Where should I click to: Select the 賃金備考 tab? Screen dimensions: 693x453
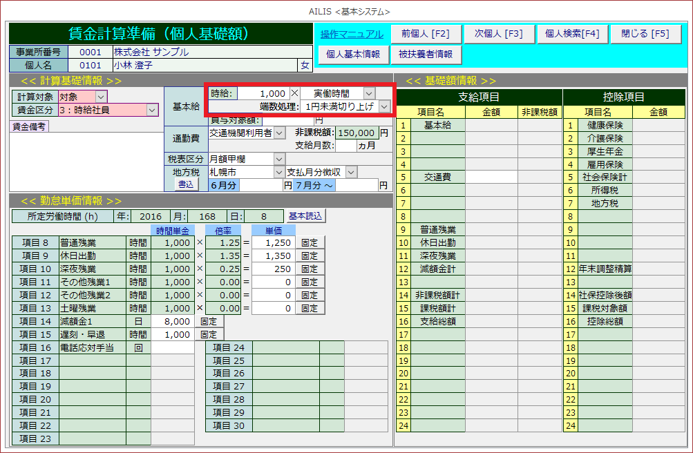pos(30,126)
